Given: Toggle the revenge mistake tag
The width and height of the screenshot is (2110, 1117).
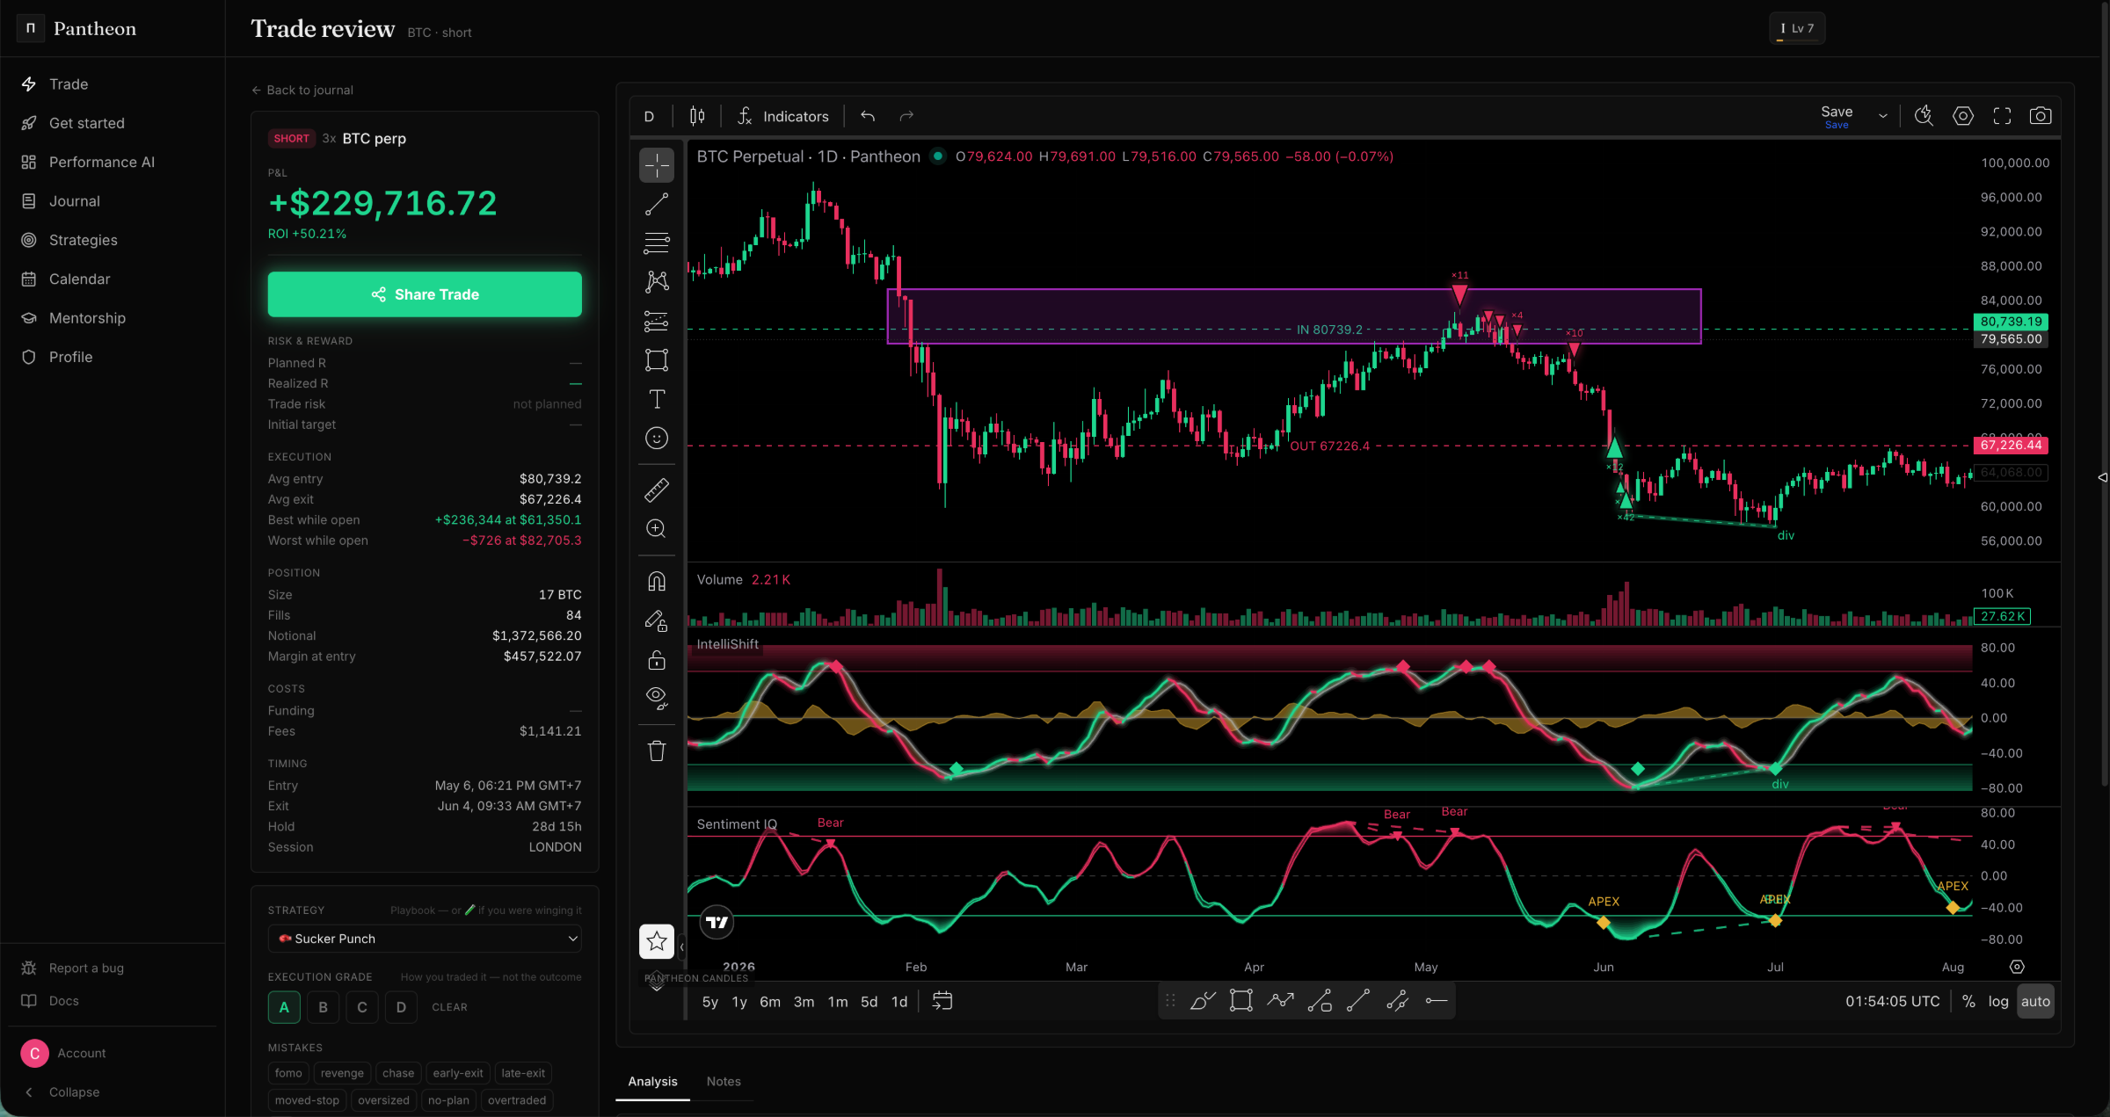Looking at the screenshot, I should pos(342,1073).
